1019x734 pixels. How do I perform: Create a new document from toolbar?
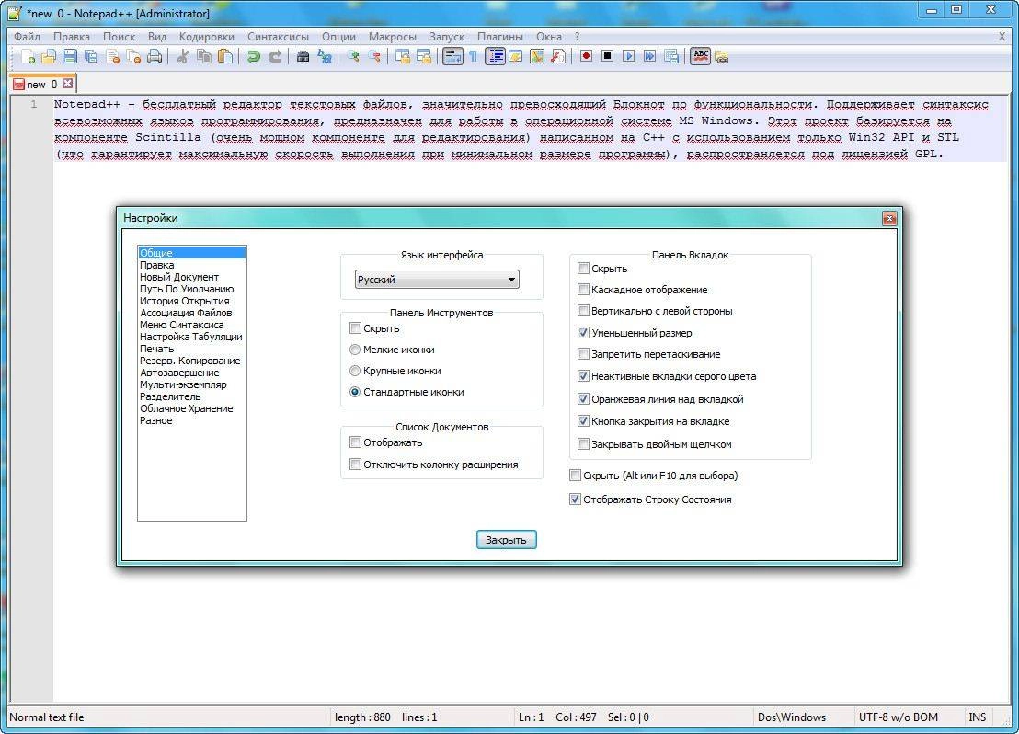[28, 56]
